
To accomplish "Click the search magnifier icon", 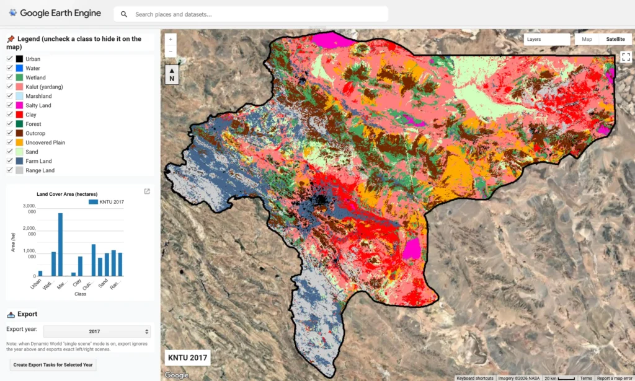I will [124, 15].
